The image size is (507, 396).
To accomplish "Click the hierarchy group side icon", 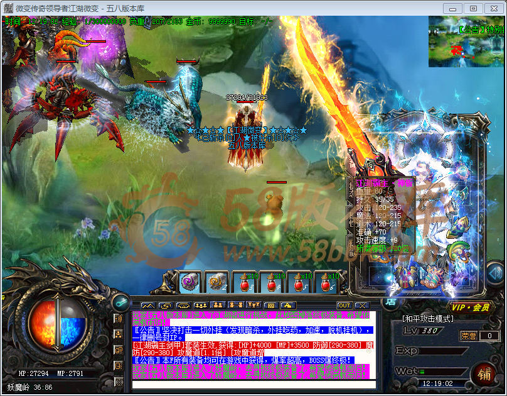I will (x=119, y=334).
